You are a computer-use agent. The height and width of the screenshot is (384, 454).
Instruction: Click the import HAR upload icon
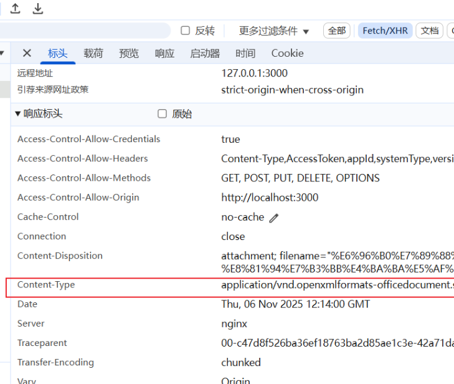(15, 8)
